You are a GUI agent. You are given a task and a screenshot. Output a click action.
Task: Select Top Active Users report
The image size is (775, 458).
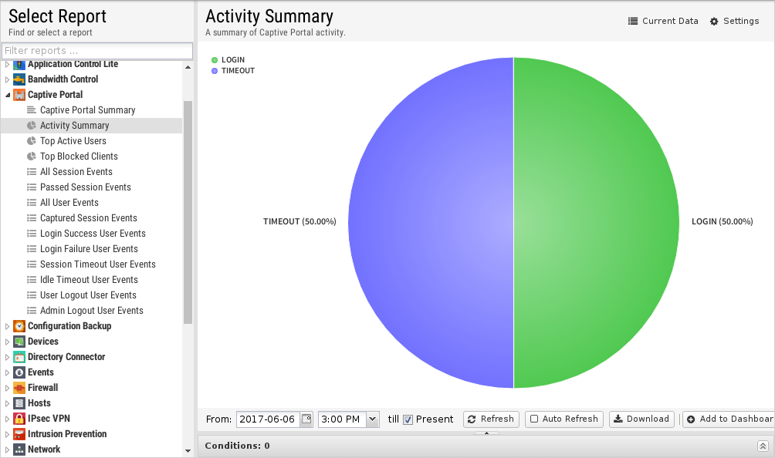(73, 140)
